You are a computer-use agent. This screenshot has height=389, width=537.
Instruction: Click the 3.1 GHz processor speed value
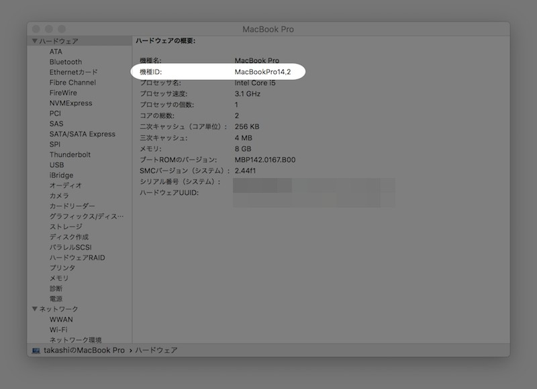click(247, 93)
